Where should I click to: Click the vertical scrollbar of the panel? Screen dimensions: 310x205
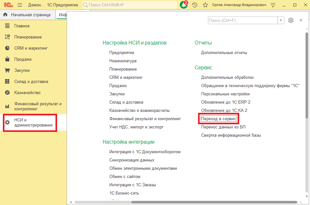tap(307, 75)
